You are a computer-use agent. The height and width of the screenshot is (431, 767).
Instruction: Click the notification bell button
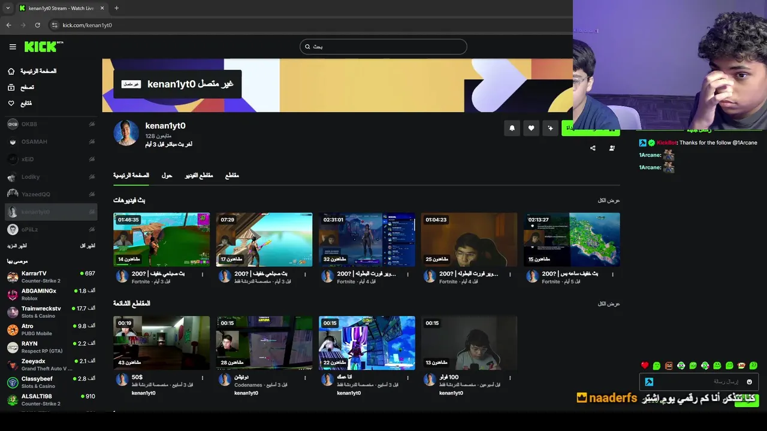pos(512,128)
